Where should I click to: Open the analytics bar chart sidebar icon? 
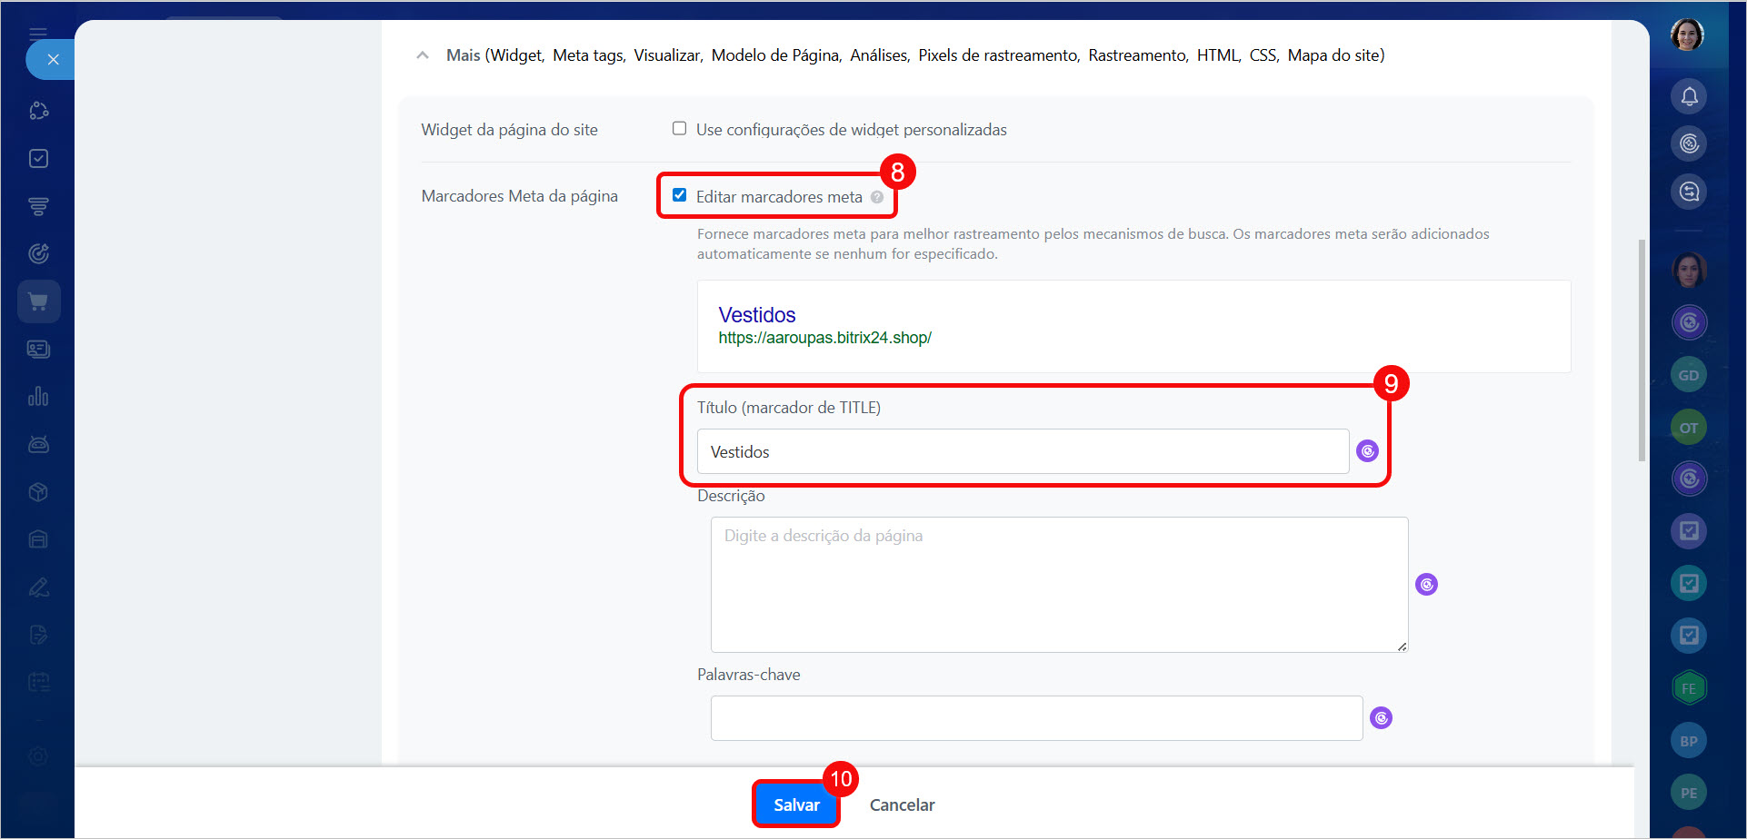[38, 397]
